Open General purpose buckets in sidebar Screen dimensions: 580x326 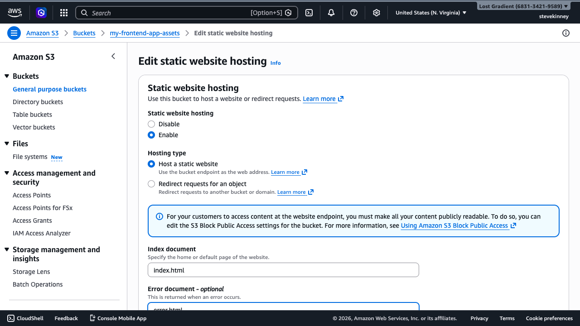click(49, 89)
